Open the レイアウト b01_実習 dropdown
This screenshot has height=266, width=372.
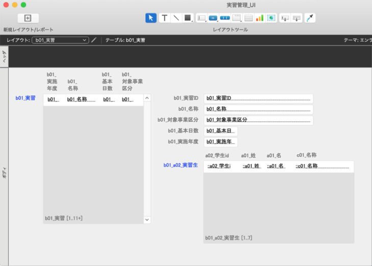tap(60, 40)
